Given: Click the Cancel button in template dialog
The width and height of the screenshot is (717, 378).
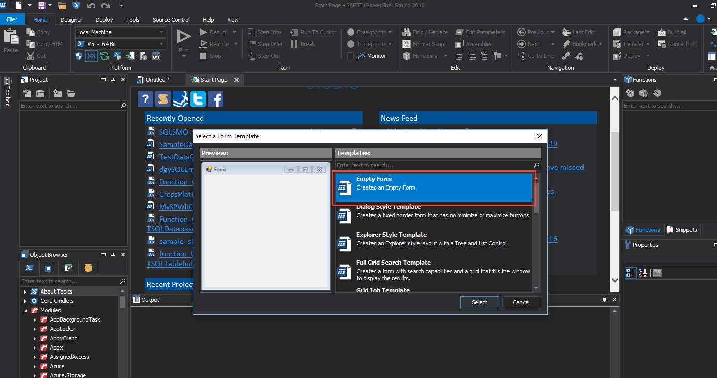Looking at the screenshot, I should pos(521,302).
